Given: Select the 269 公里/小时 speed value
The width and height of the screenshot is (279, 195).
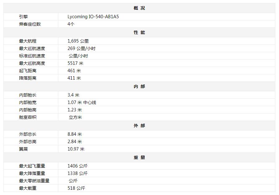Looking at the screenshot, I should tap(81, 48).
